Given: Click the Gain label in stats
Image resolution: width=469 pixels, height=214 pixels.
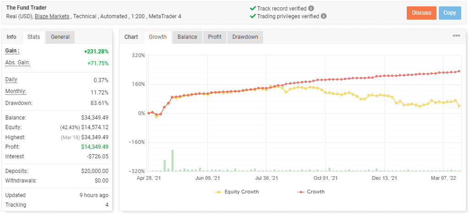Looking at the screenshot, I should [x=12, y=51].
